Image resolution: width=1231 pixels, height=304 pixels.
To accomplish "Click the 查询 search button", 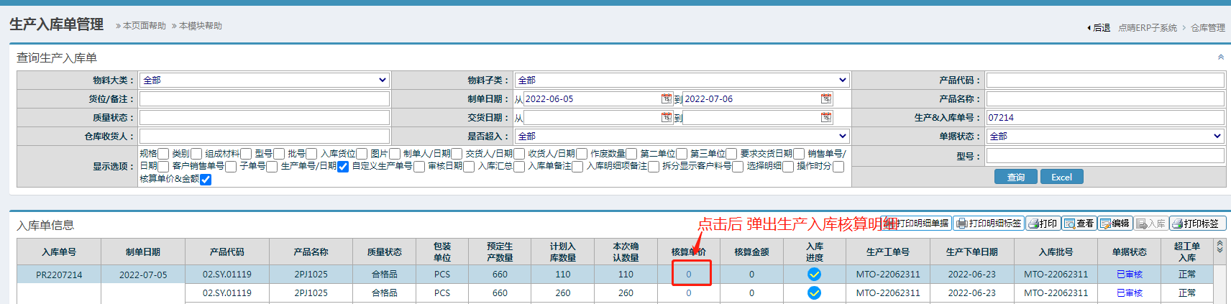I will pyautogui.click(x=1016, y=177).
